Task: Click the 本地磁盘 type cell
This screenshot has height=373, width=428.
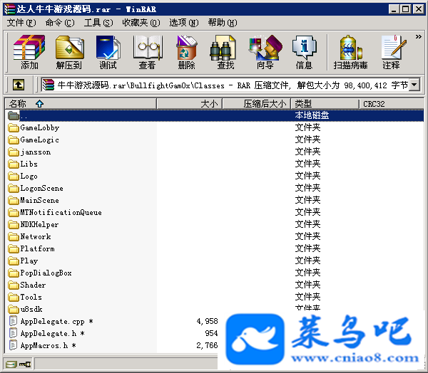Action: point(312,115)
